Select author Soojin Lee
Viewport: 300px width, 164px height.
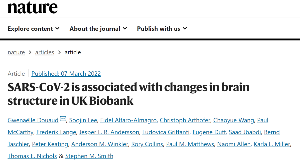(83, 120)
